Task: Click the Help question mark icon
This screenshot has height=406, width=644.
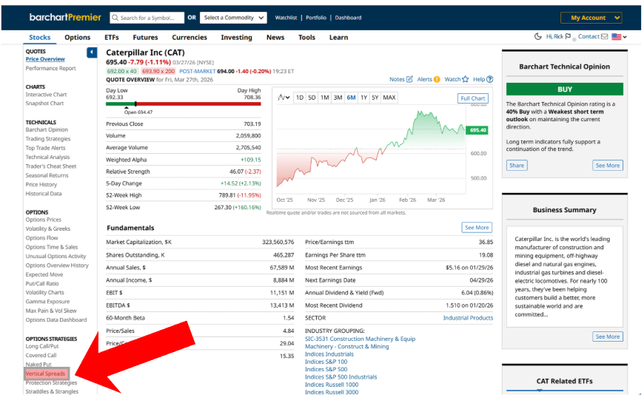Action: coord(489,79)
